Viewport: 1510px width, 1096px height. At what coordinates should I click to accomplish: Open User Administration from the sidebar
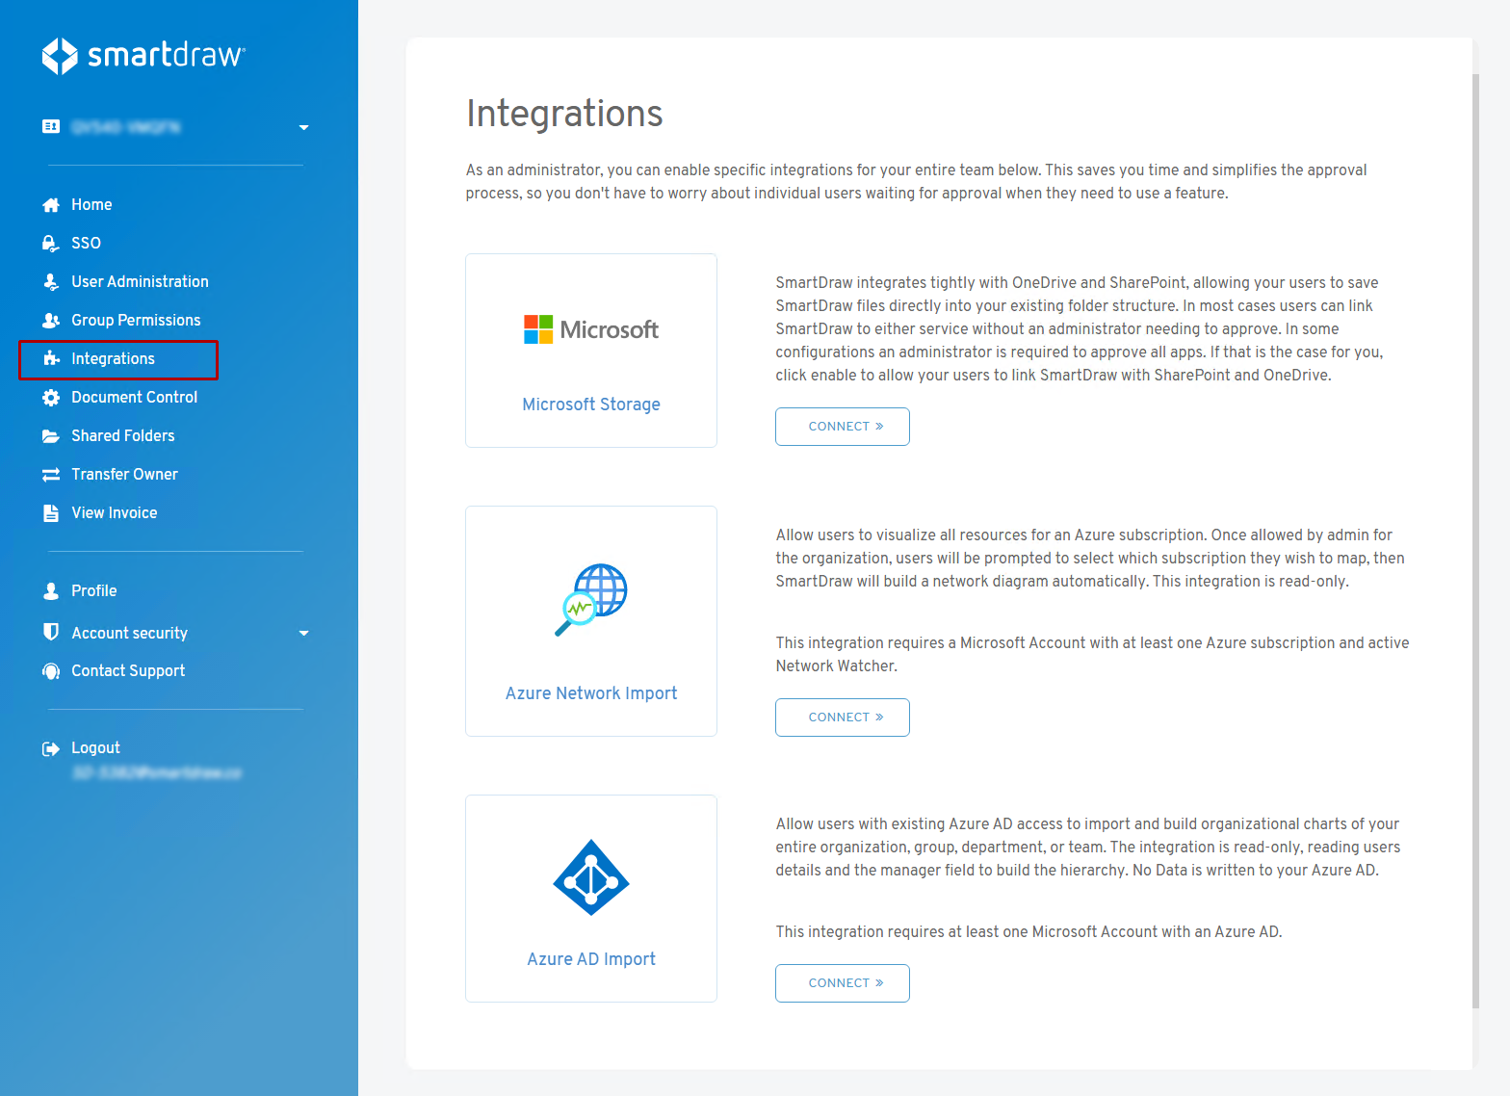pyautogui.click(x=140, y=281)
